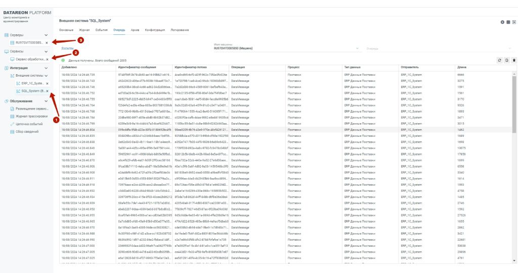Click the Серверы section icon in sidebar
Image resolution: width=518 pixels, height=273 pixels.
pos(6,35)
